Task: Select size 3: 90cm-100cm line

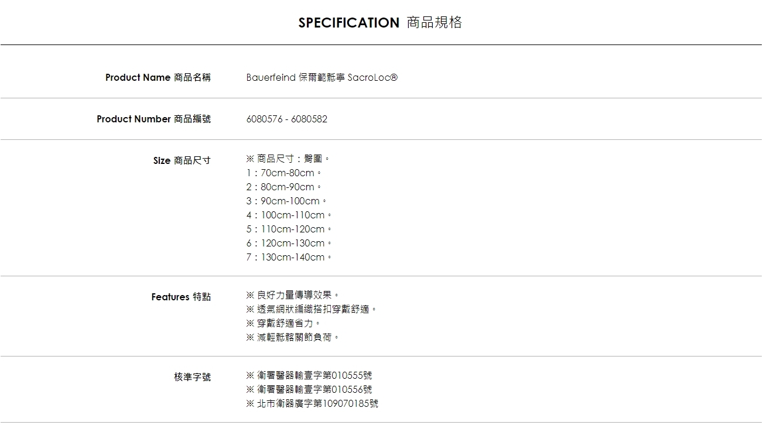Action: point(286,201)
